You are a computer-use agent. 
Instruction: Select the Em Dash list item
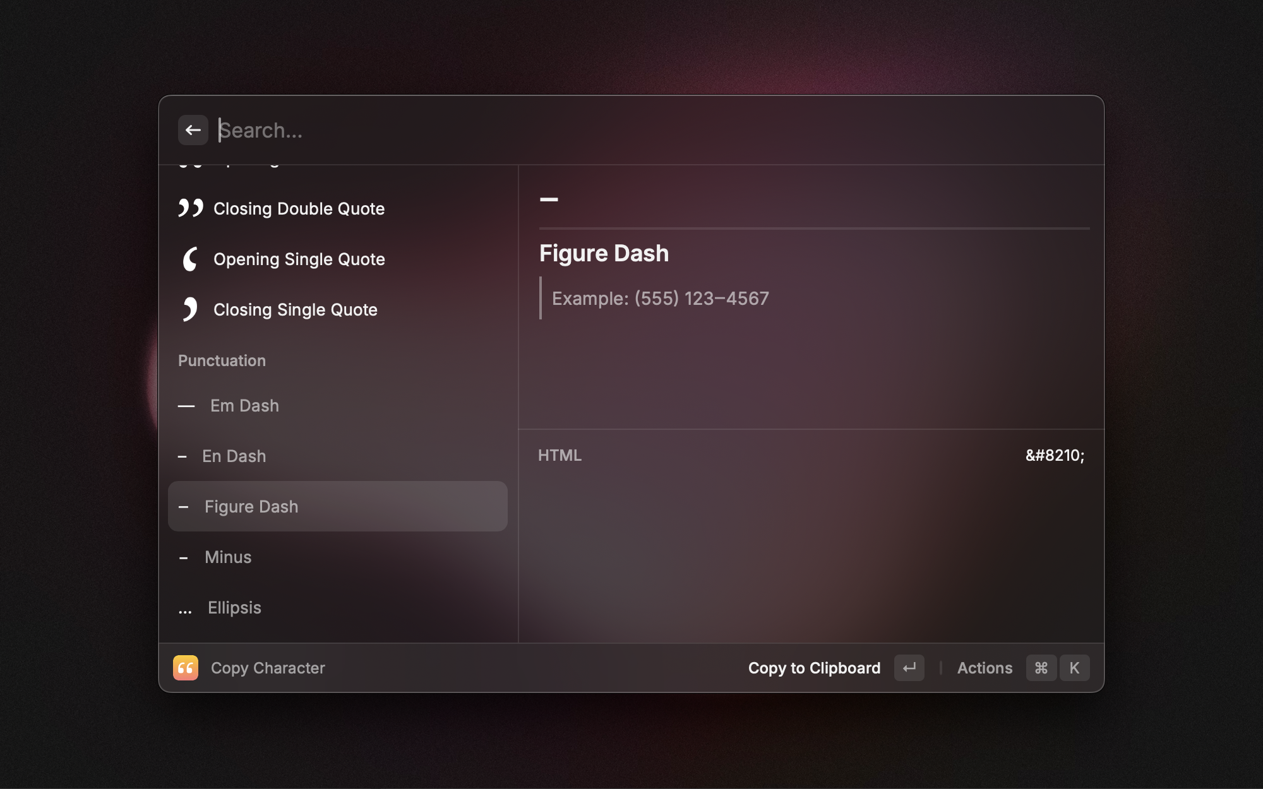[244, 405]
